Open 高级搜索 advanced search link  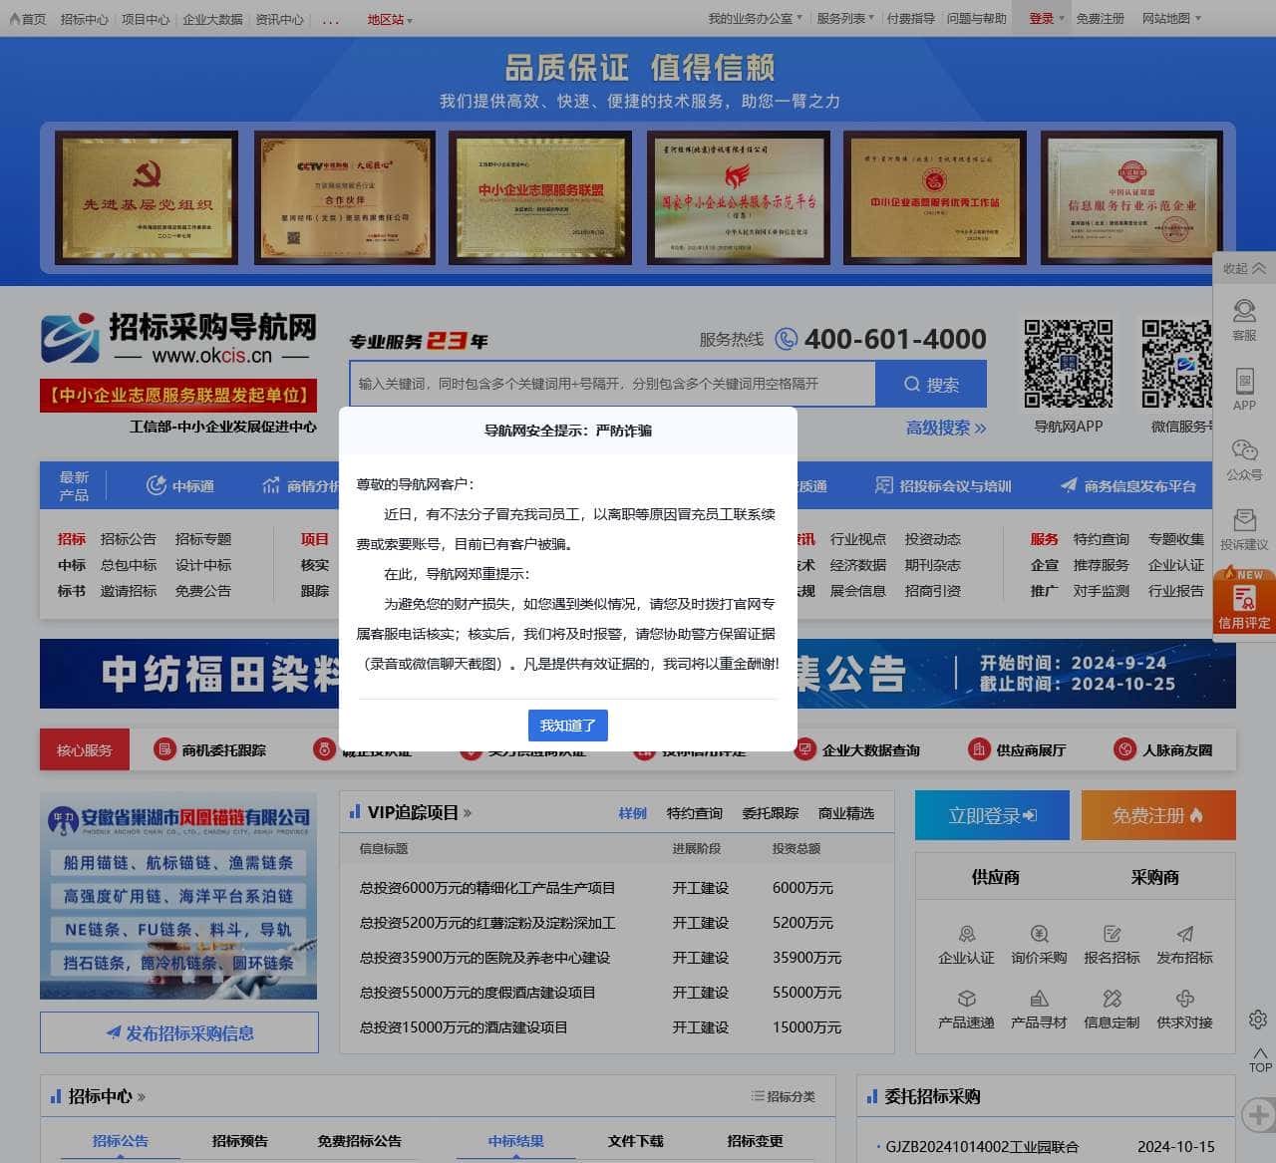coord(946,428)
